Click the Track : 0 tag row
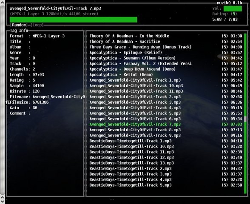The image size is (250, 204). click(x=22, y=64)
